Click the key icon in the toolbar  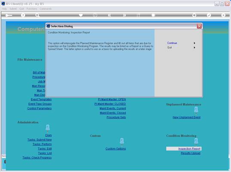(9, 15)
